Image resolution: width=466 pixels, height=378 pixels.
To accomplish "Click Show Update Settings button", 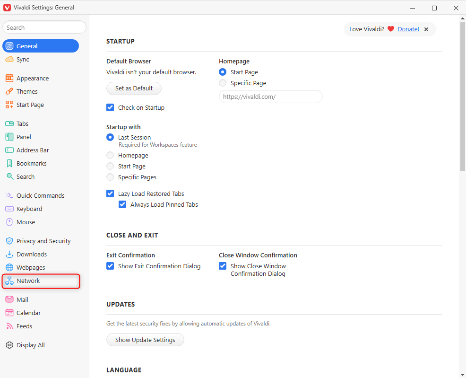I will (145, 340).
